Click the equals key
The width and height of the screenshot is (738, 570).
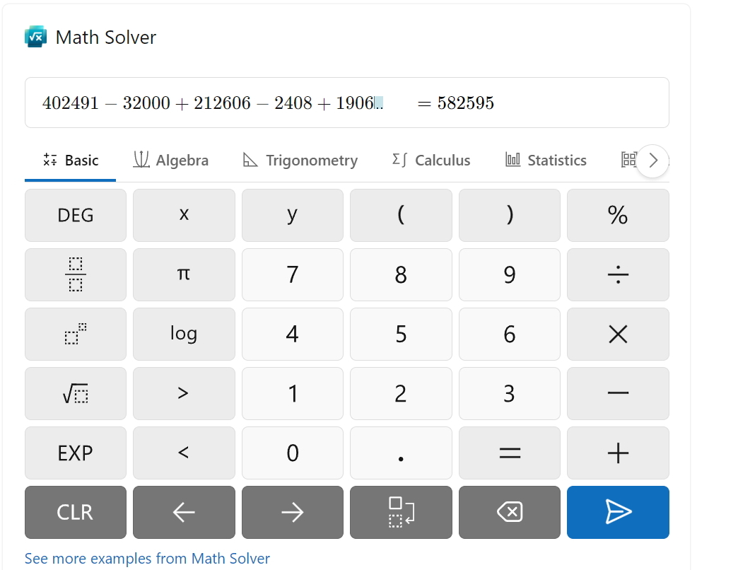tap(509, 453)
